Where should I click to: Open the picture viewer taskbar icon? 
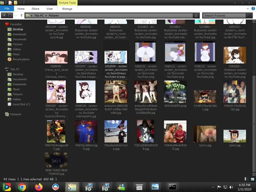click(x=155, y=187)
